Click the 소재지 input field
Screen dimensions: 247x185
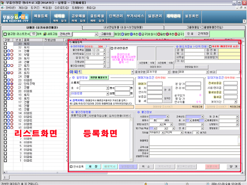pyautogui.click(x=106, y=82)
